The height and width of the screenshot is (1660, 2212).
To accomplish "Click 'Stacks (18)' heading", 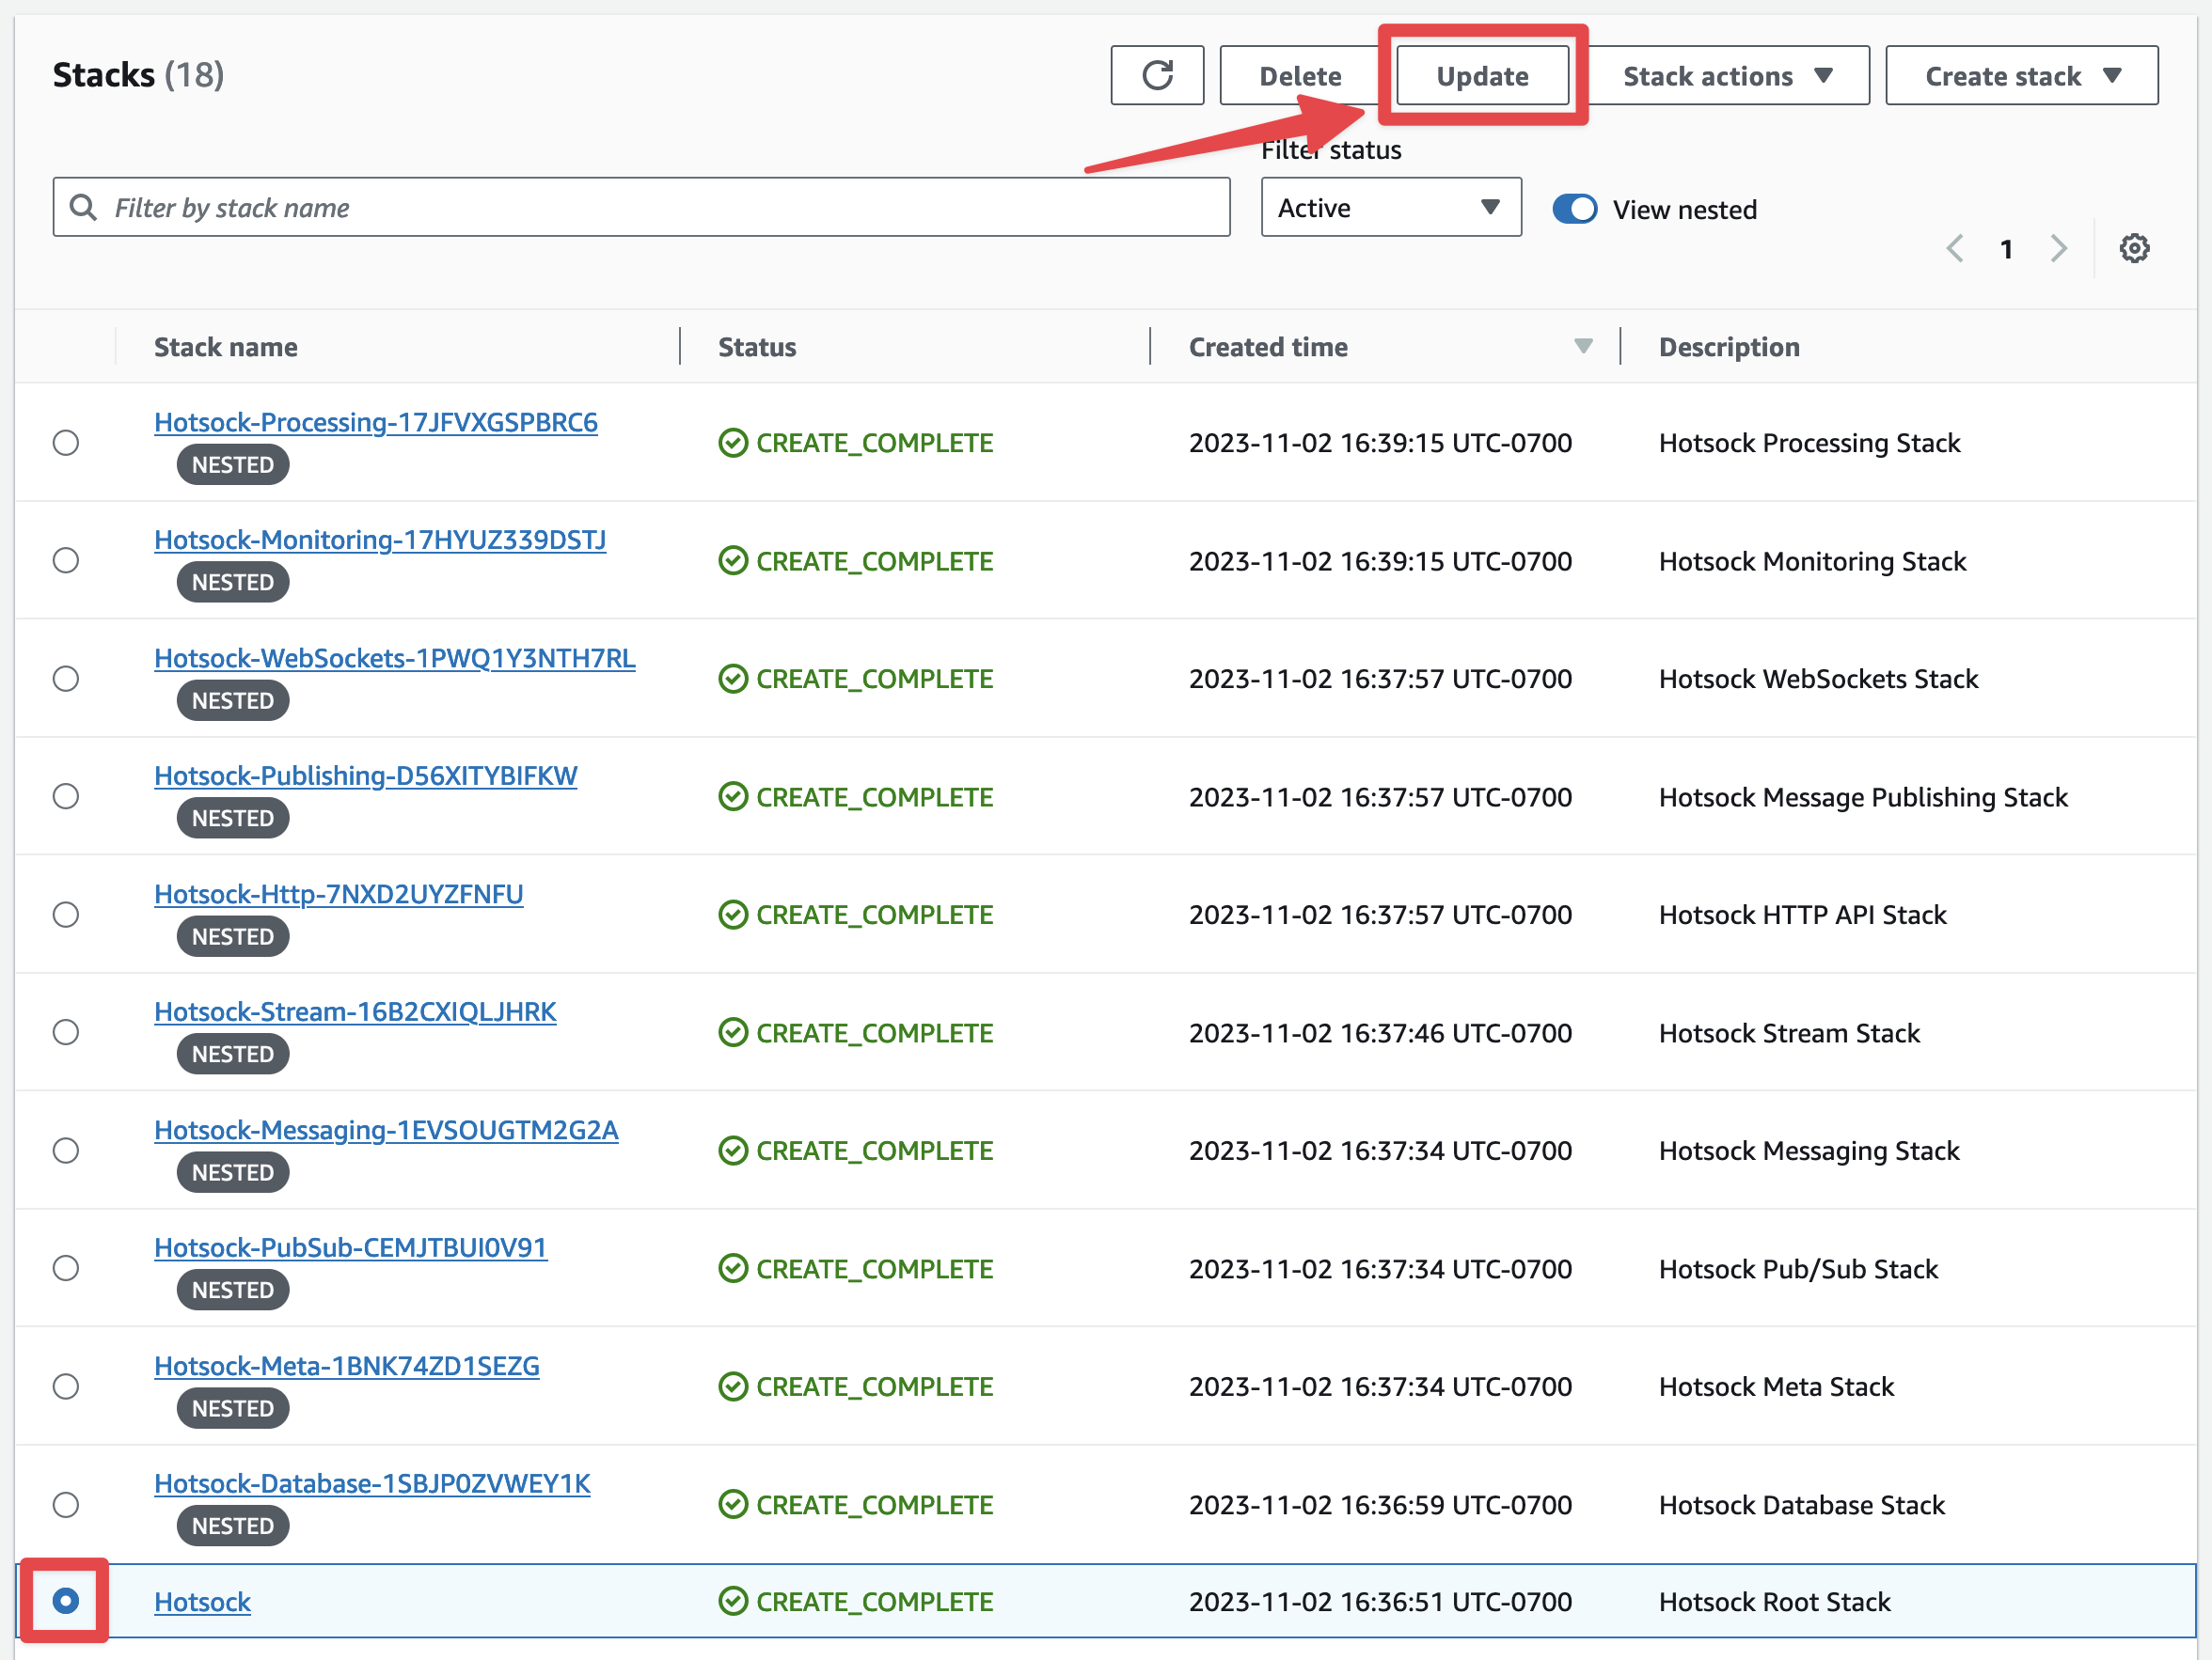I will 138,75.
